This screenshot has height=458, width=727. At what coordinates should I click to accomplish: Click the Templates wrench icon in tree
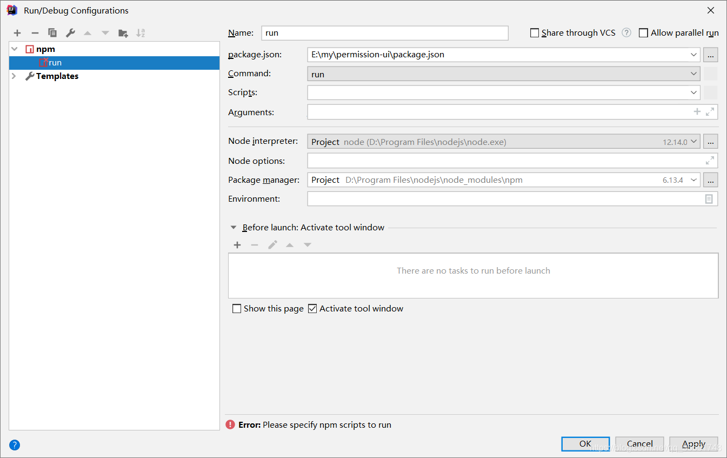pyautogui.click(x=30, y=76)
